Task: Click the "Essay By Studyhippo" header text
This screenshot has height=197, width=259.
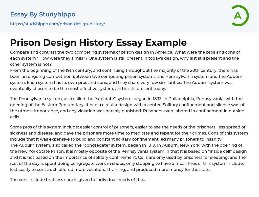Action: coord(43,14)
